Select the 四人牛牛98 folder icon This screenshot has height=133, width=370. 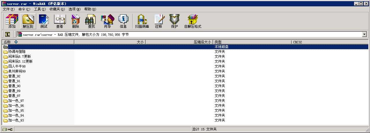pos(5,66)
